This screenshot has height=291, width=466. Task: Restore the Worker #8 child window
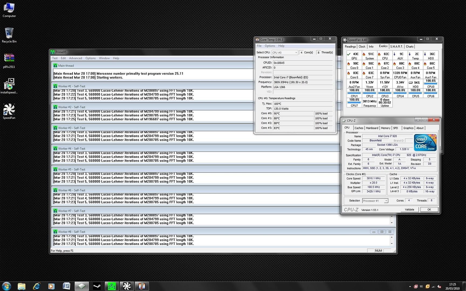[382, 232]
